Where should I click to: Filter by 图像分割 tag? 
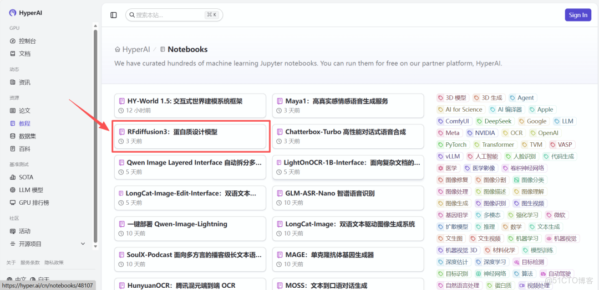click(491, 180)
